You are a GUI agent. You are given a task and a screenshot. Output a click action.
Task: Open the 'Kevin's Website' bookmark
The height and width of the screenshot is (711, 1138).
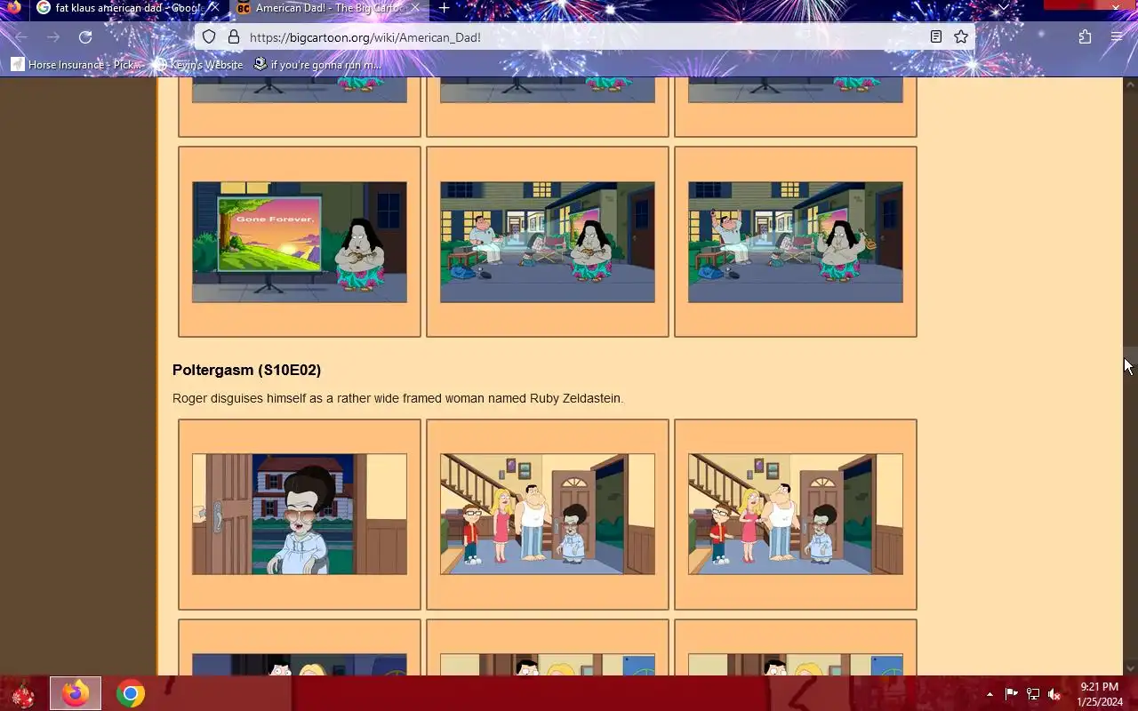(199, 65)
